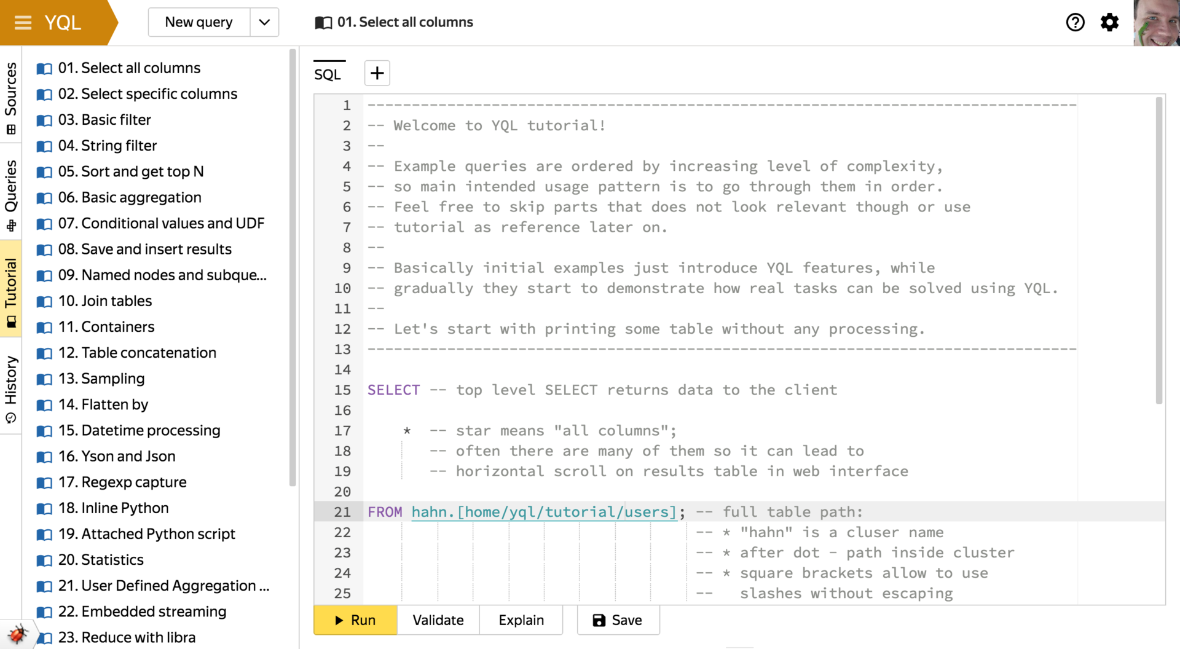
Task: Open tutorial 02. Select specific columns
Action: coord(147,94)
